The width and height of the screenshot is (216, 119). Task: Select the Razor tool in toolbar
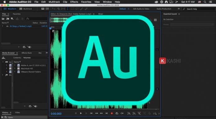coord(59,9)
